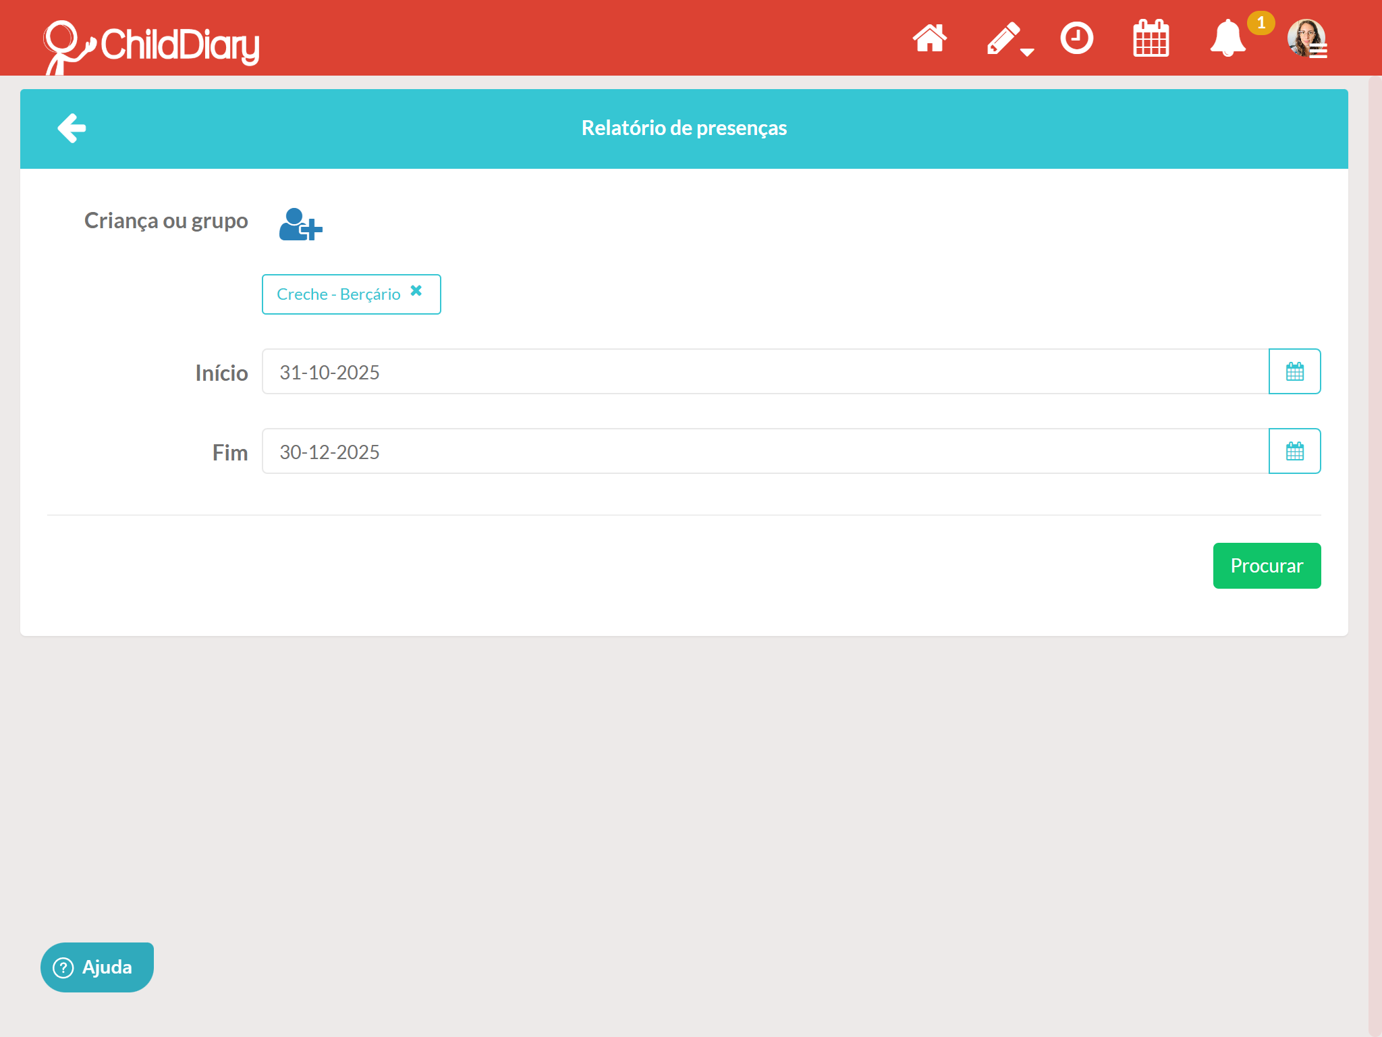The height and width of the screenshot is (1037, 1382).
Task: Open the calendar icon in header
Action: coord(1151,38)
